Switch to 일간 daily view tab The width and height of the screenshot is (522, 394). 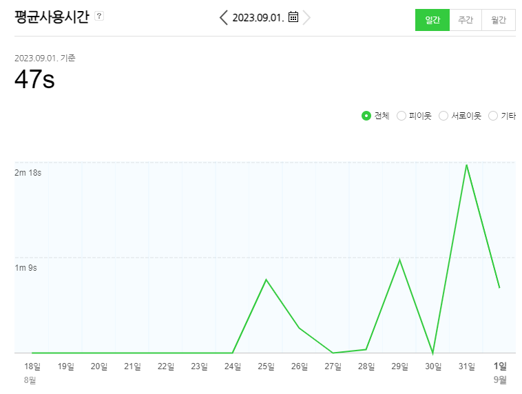[x=432, y=20]
